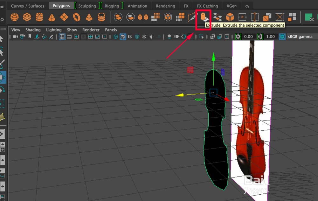Screen dimensions: 318x201
Task: Click the camera attributes icon
Action: tap(23, 37)
